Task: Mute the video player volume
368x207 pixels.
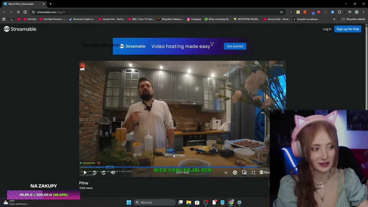Action: (113, 172)
